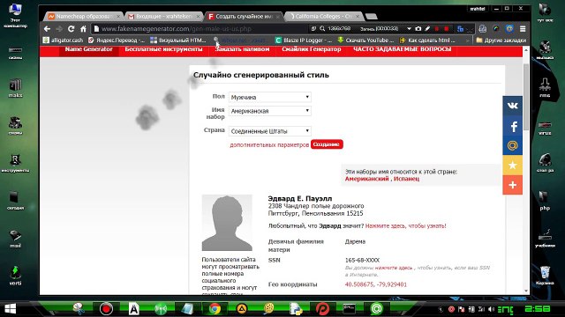Click mother's maiden name value 'Дарема'
565x317 pixels.
[x=355, y=242]
